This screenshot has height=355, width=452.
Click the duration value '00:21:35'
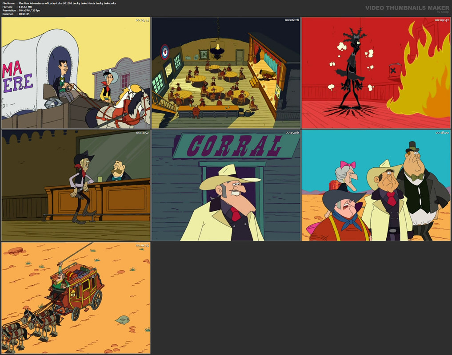[24, 14]
